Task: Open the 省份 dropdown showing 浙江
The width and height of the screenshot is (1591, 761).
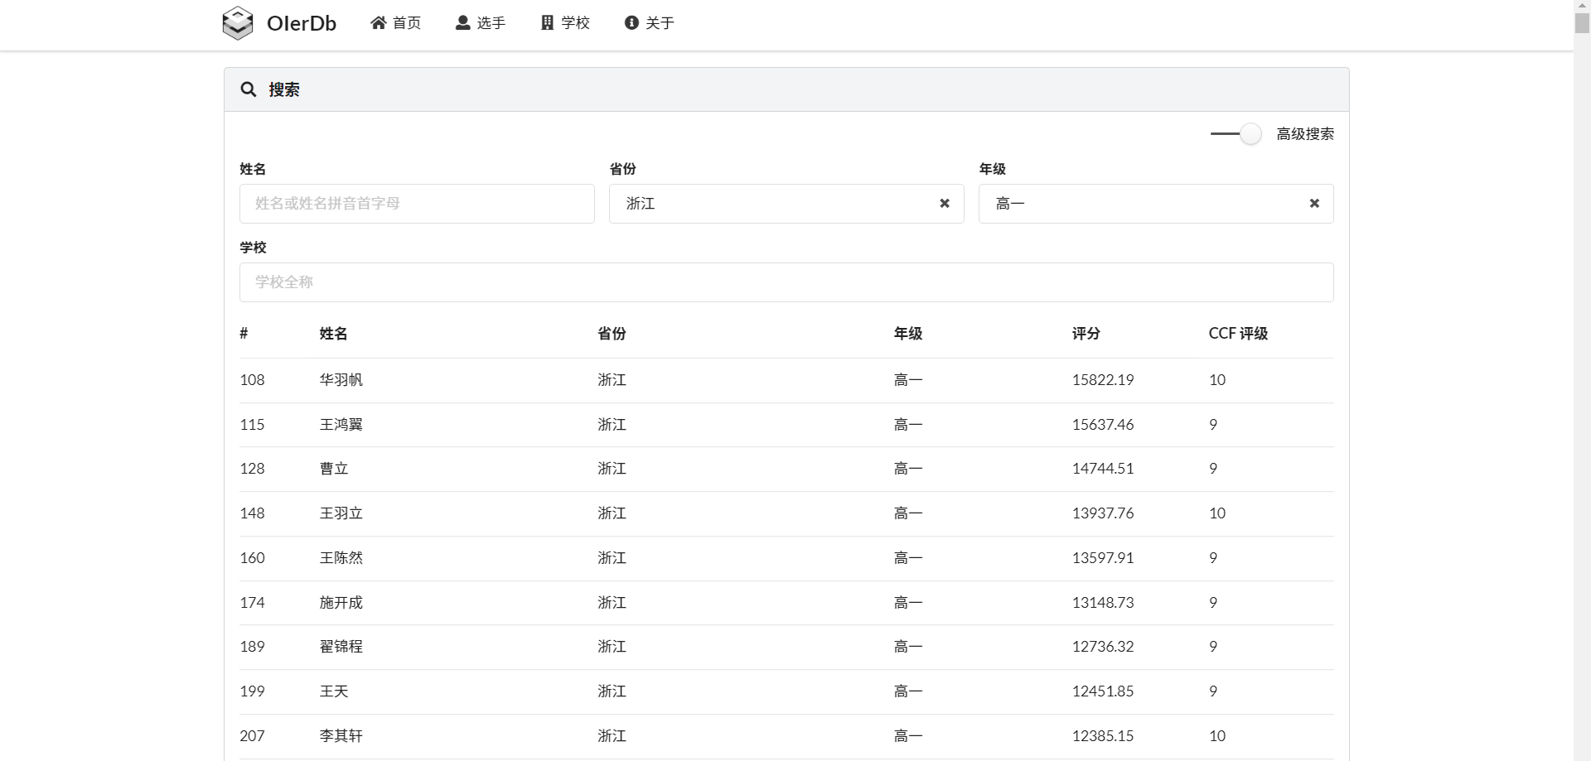Action: (771, 204)
